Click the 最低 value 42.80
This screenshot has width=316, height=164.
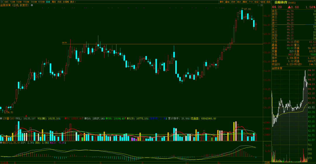290,48
